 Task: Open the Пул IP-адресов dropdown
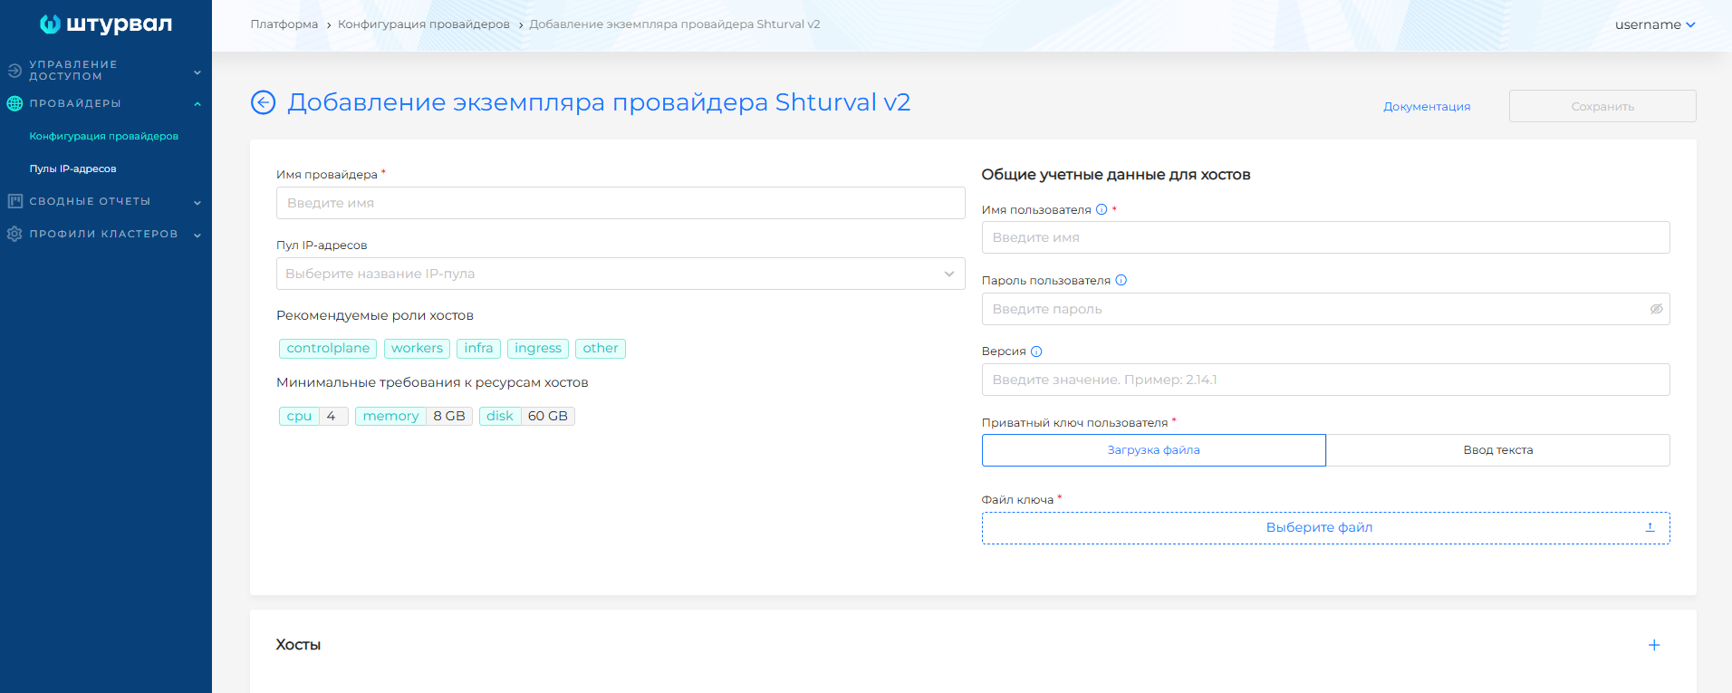(621, 274)
